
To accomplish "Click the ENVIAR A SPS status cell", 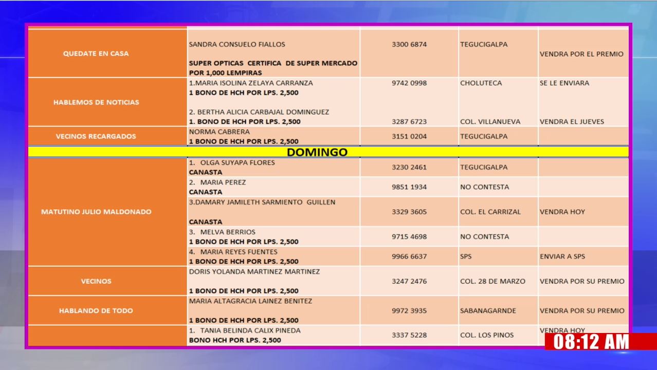I will coord(562,256).
